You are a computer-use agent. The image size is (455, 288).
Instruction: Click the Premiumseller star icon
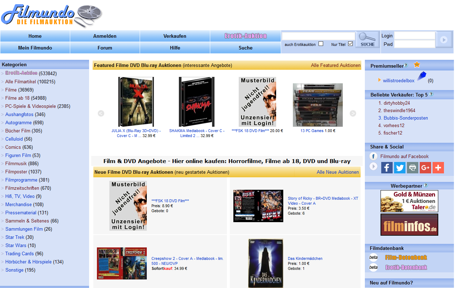(x=417, y=65)
